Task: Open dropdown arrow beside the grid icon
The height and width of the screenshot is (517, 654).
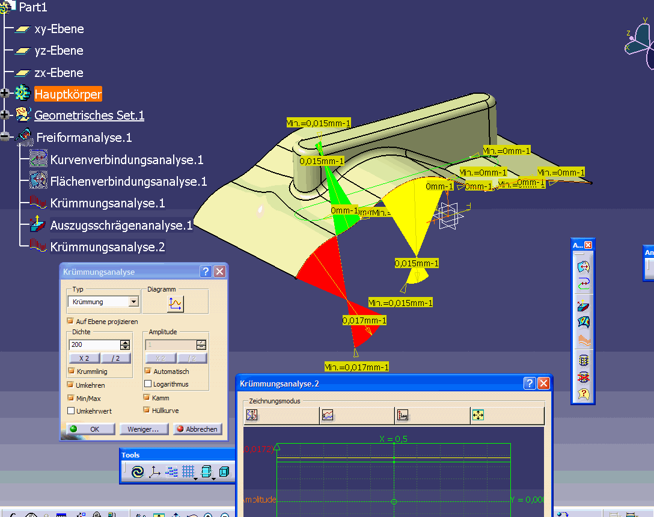Action: pos(195,479)
